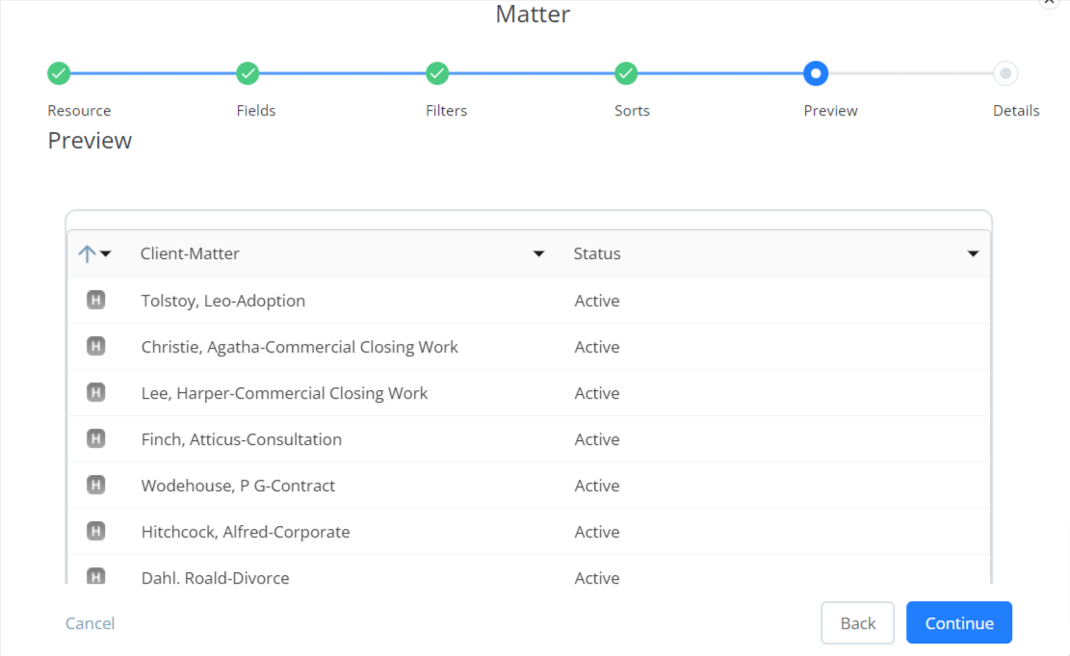
Task: Select Hitchcock, Alfred-Corporate
Action: [x=246, y=532]
